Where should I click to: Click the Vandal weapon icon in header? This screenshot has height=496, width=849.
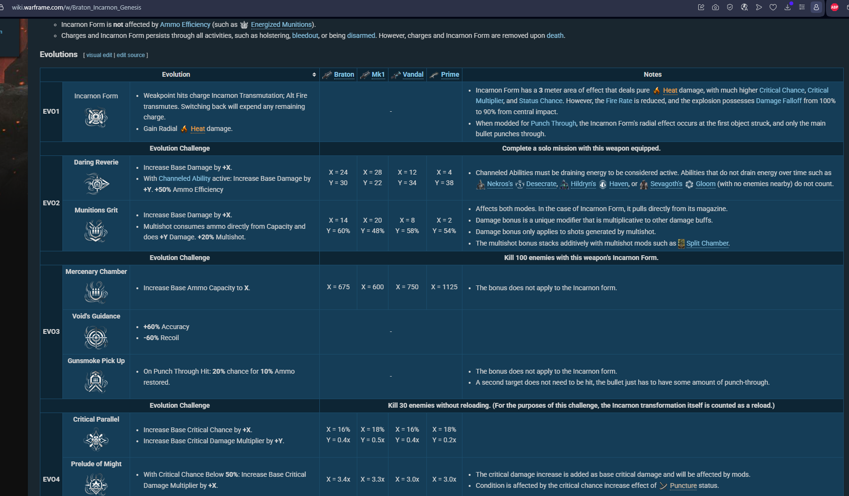click(x=396, y=75)
